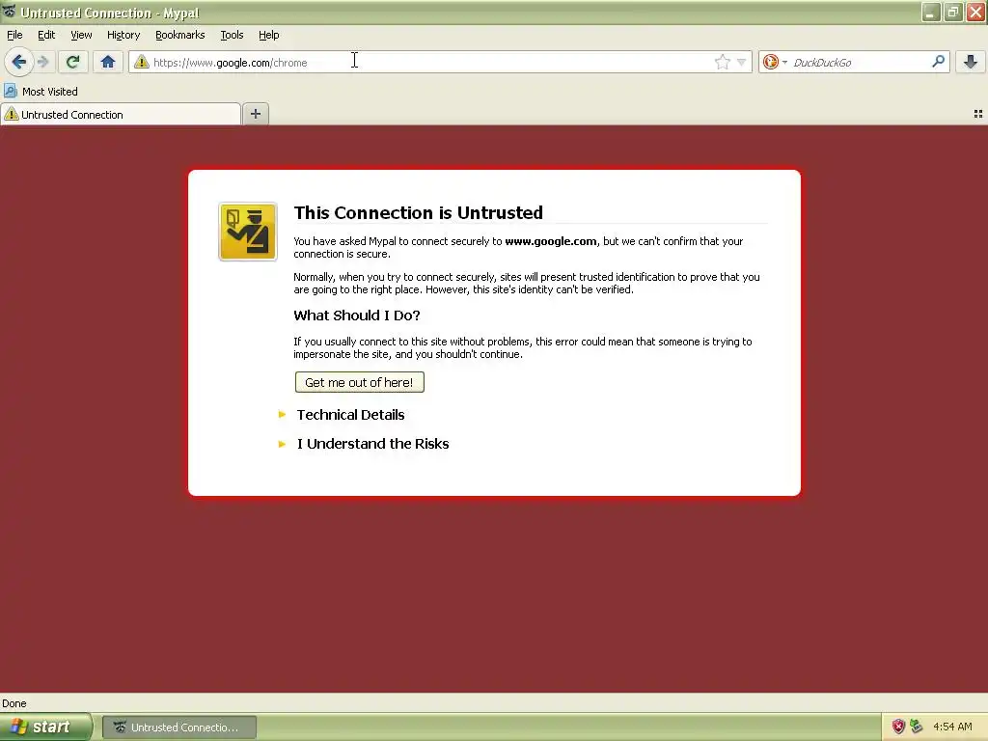Click the warning site identity icon in address bar
Image resolution: width=988 pixels, height=741 pixels.
(x=142, y=62)
